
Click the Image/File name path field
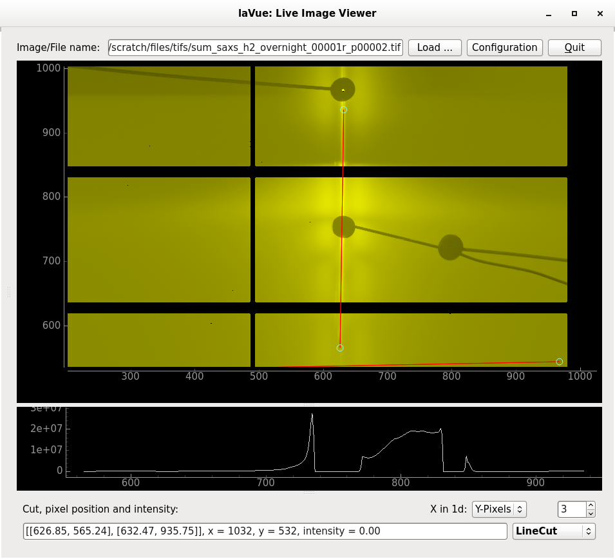[x=255, y=48]
